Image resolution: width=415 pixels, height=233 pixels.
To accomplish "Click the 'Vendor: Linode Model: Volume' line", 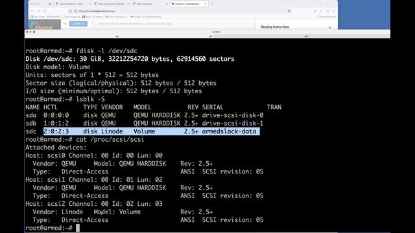I will pos(123,212).
